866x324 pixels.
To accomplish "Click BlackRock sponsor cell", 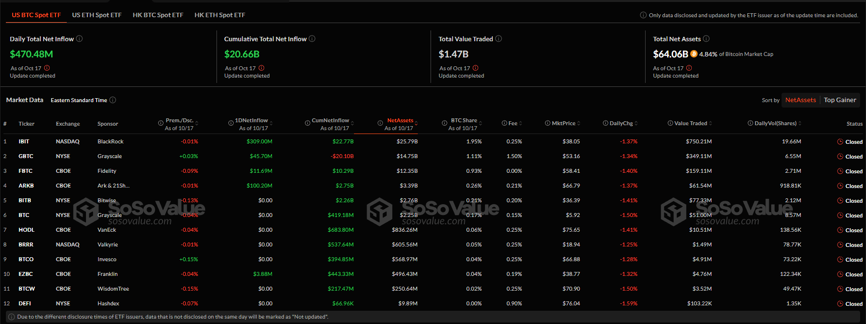I will pos(110,141).
